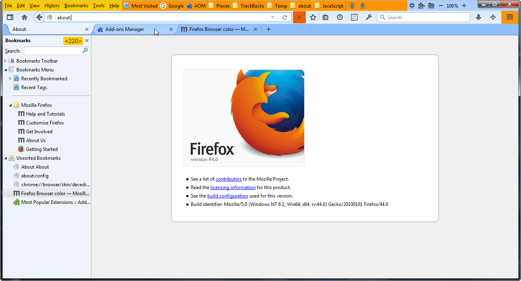Zoom in with the plus button

click(x=464, y=6)
